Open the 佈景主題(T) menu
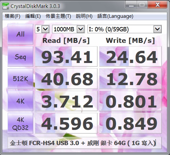The image size is (170, 155). [x=58, y=16]
